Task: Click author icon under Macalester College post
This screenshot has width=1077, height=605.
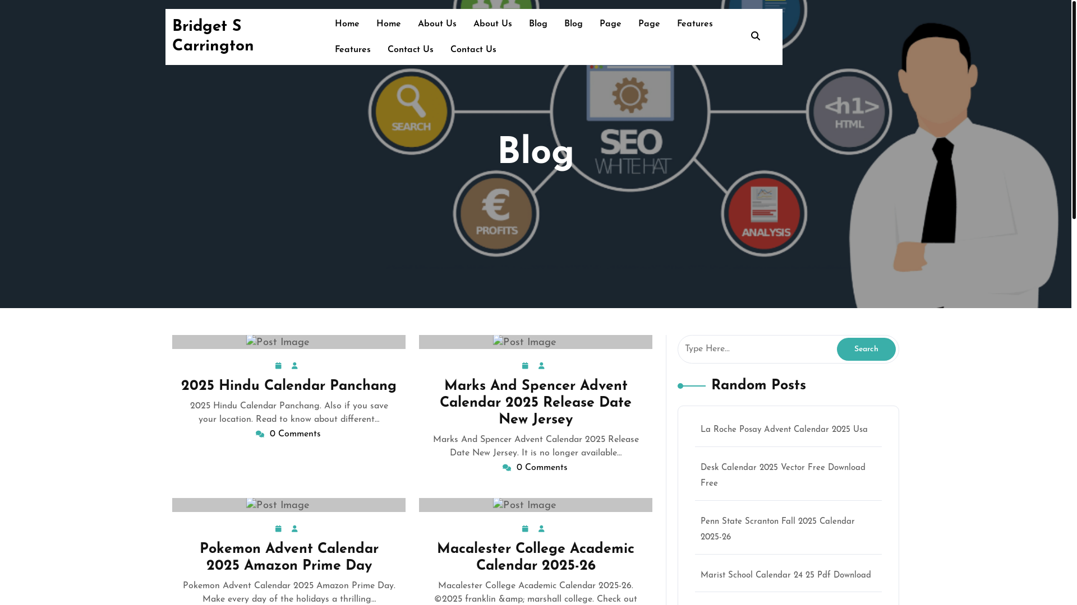Action: pyautogui.click(x=541, y=529)
